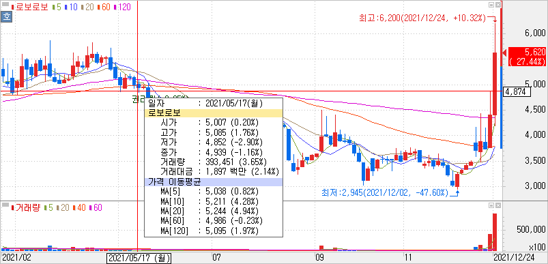This screenshot has width=548, height=264.
Task: Click the MA[5] 5,038 row in tooltip
Action: click(x=213, y=192)
